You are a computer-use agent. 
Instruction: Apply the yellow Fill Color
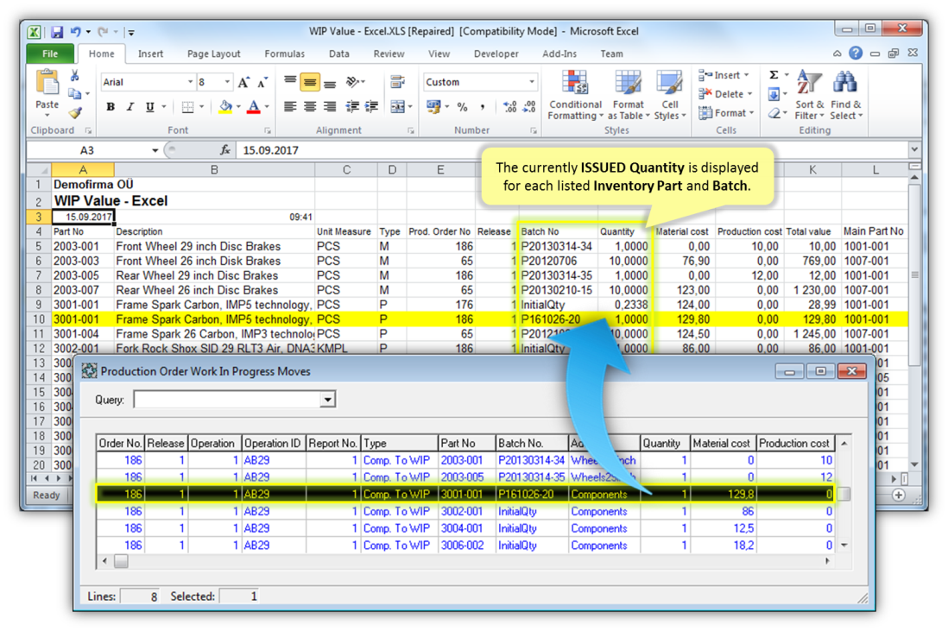[225, 107]
